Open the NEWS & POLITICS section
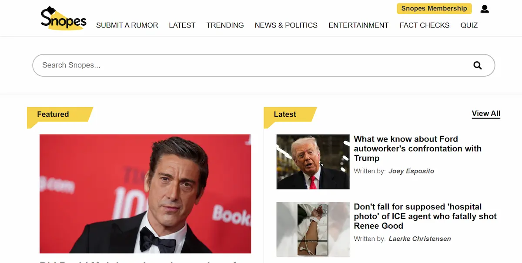Viewport: 522px width, 263px height. coord(286,25)
